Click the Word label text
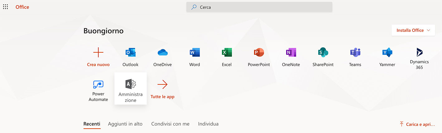Screen dimensions: 442x133 (195, 65)
